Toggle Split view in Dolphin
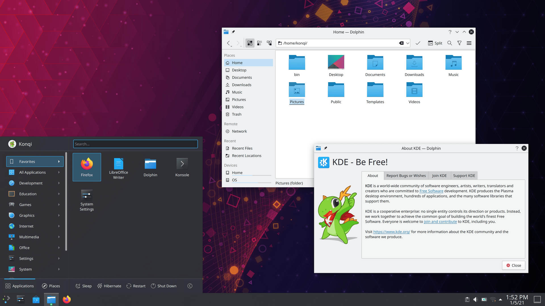The height and width of the screenshot is (306, 545). tap(435, 43)
